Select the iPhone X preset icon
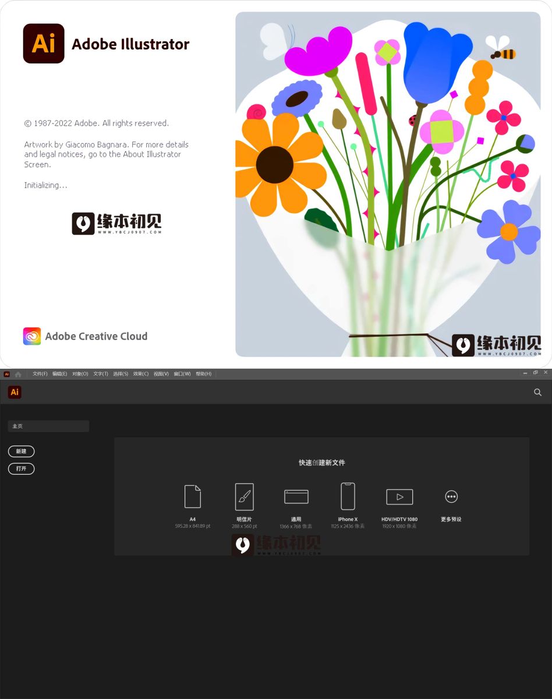 (348, 496)
